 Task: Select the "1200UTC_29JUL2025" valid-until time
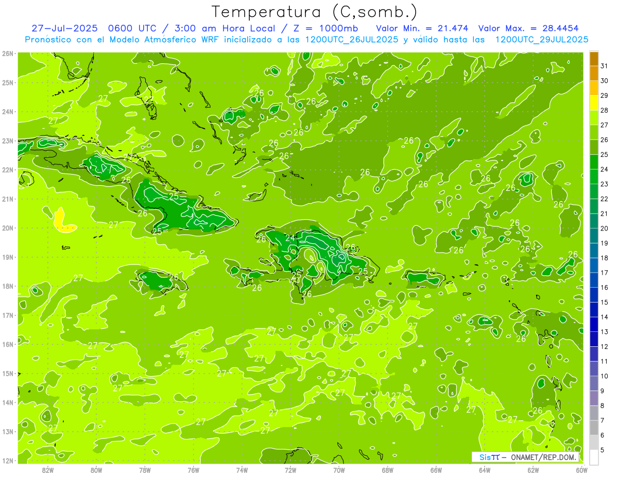pos(542,40)
